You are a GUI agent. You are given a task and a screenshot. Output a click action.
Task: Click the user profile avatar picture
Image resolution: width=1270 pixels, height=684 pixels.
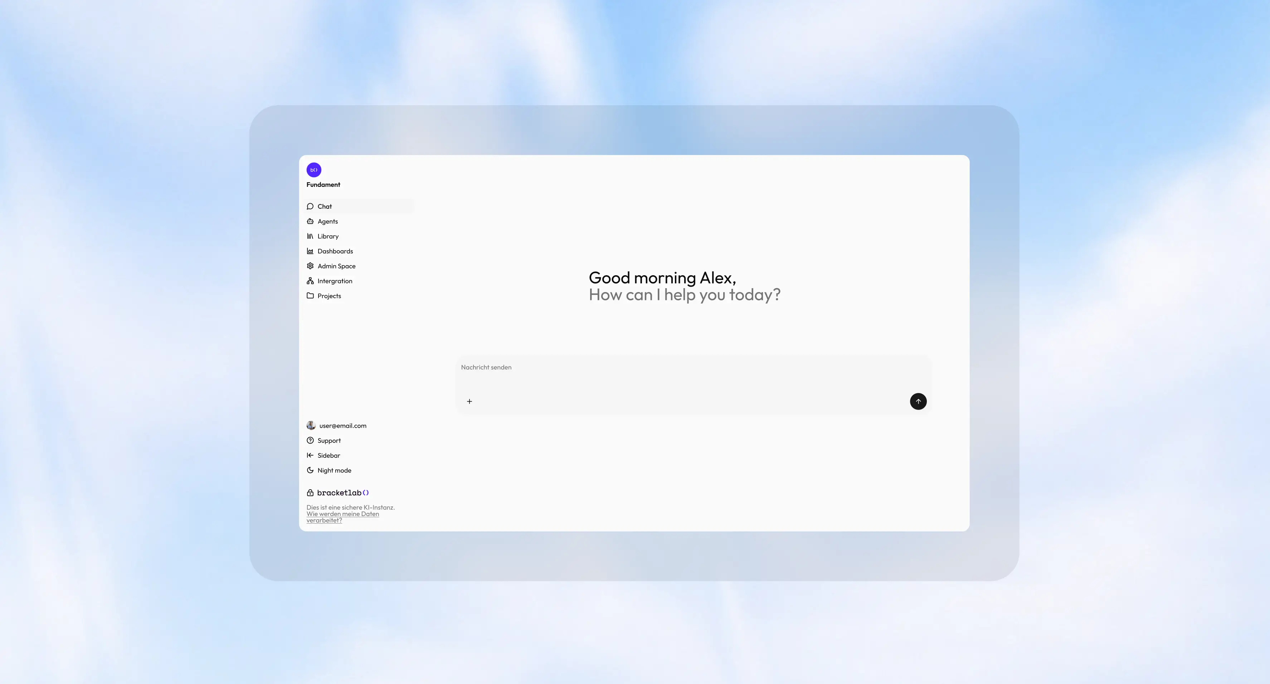click(x=311, y=425)
